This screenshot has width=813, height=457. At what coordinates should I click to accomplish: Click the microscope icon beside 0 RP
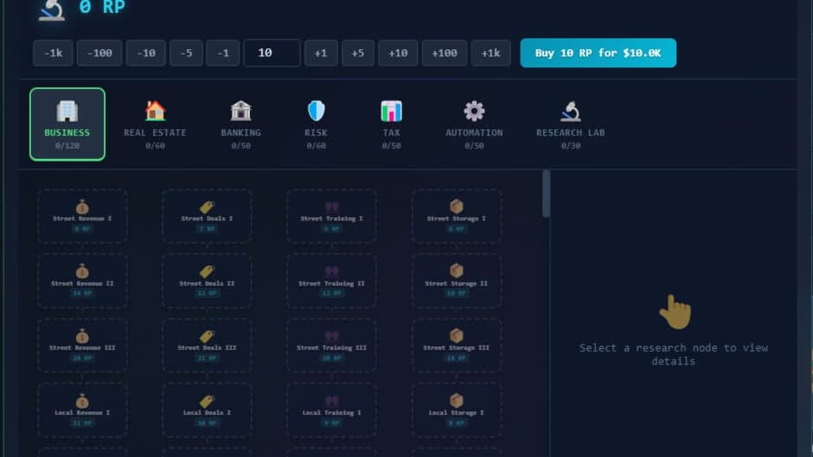point(52,9)
